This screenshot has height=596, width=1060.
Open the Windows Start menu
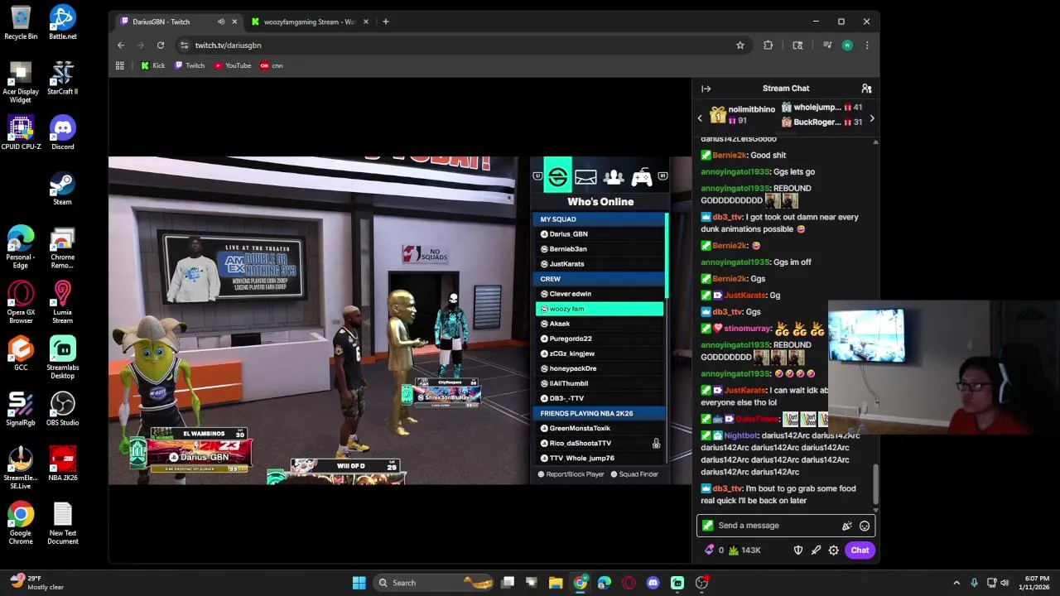point(359,583)
